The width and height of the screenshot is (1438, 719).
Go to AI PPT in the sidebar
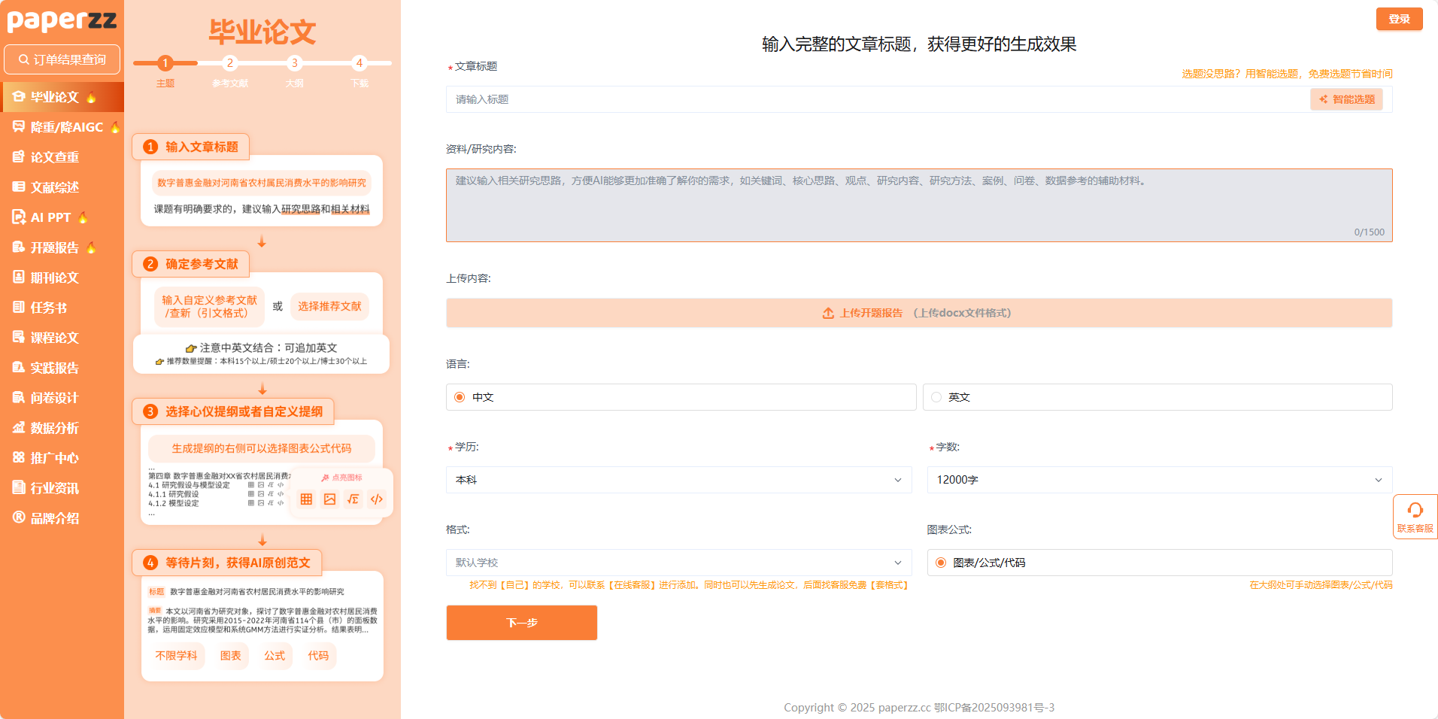[50, 217]
